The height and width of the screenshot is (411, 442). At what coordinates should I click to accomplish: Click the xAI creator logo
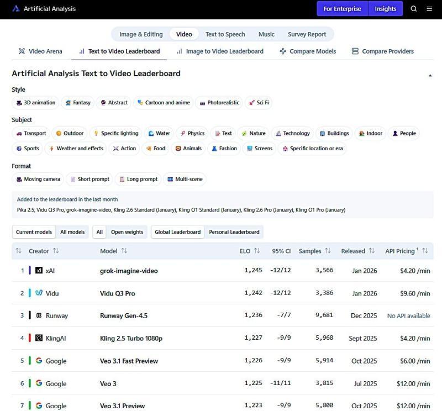pyautogui.click(x=39, y=271)
